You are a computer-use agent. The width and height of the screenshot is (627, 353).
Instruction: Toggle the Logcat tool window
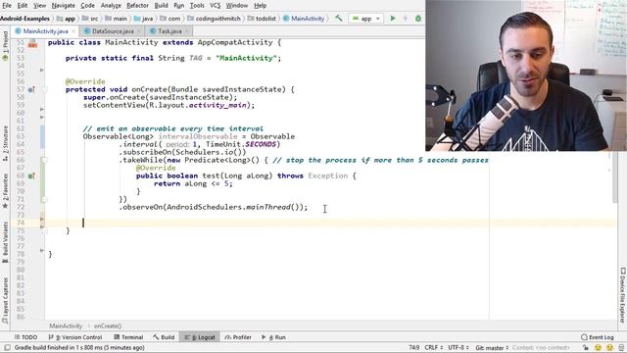(200, 337)
